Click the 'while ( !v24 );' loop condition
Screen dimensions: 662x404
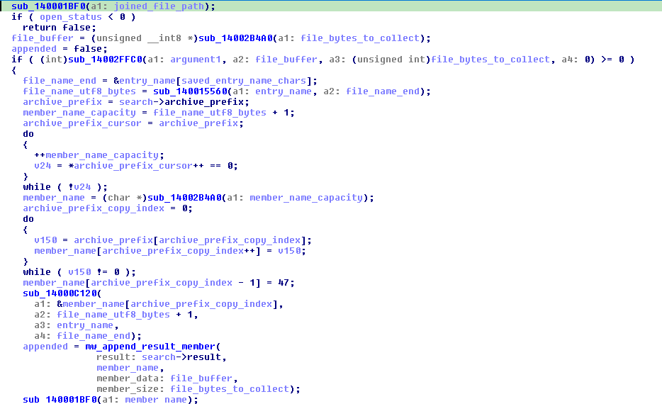tap(65, 187)
